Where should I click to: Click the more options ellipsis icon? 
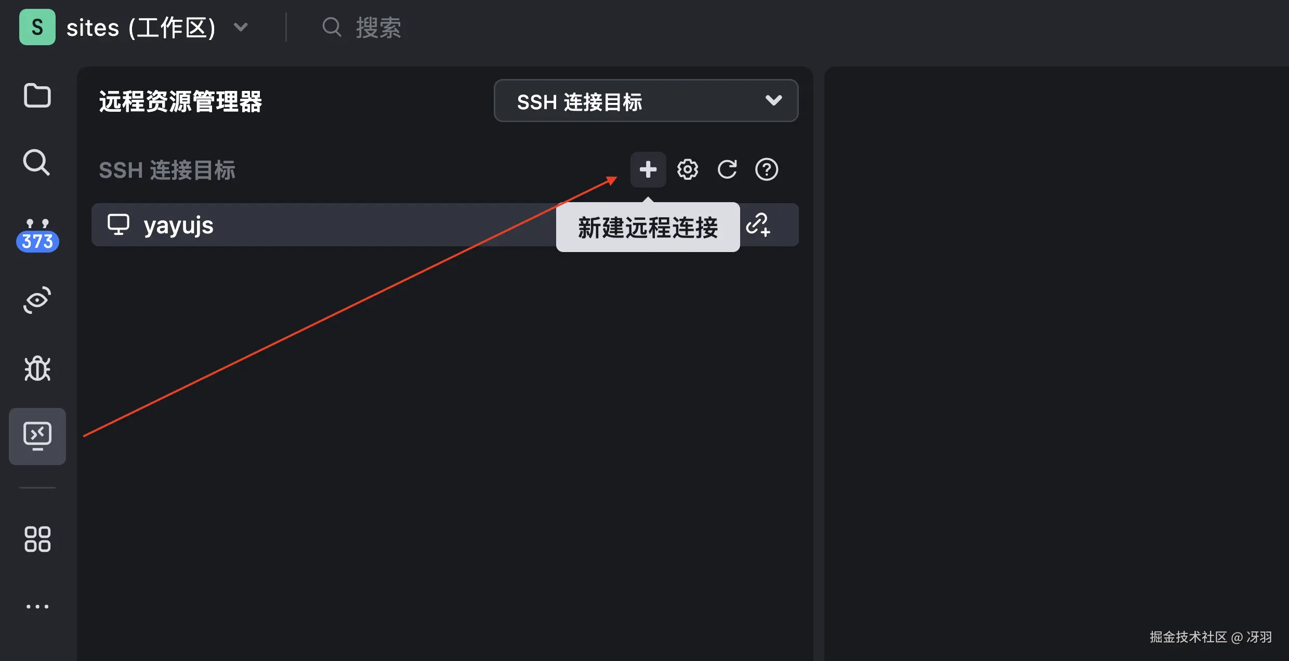[x=37, y=606]
